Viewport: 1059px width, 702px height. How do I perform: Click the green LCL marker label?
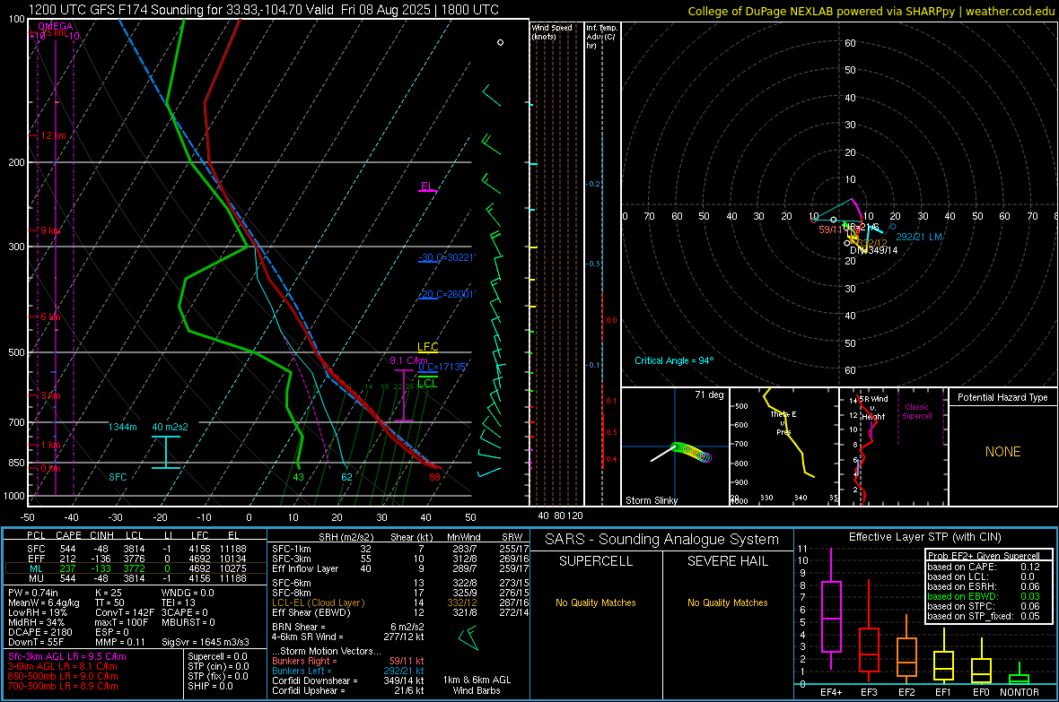(427, 384)
